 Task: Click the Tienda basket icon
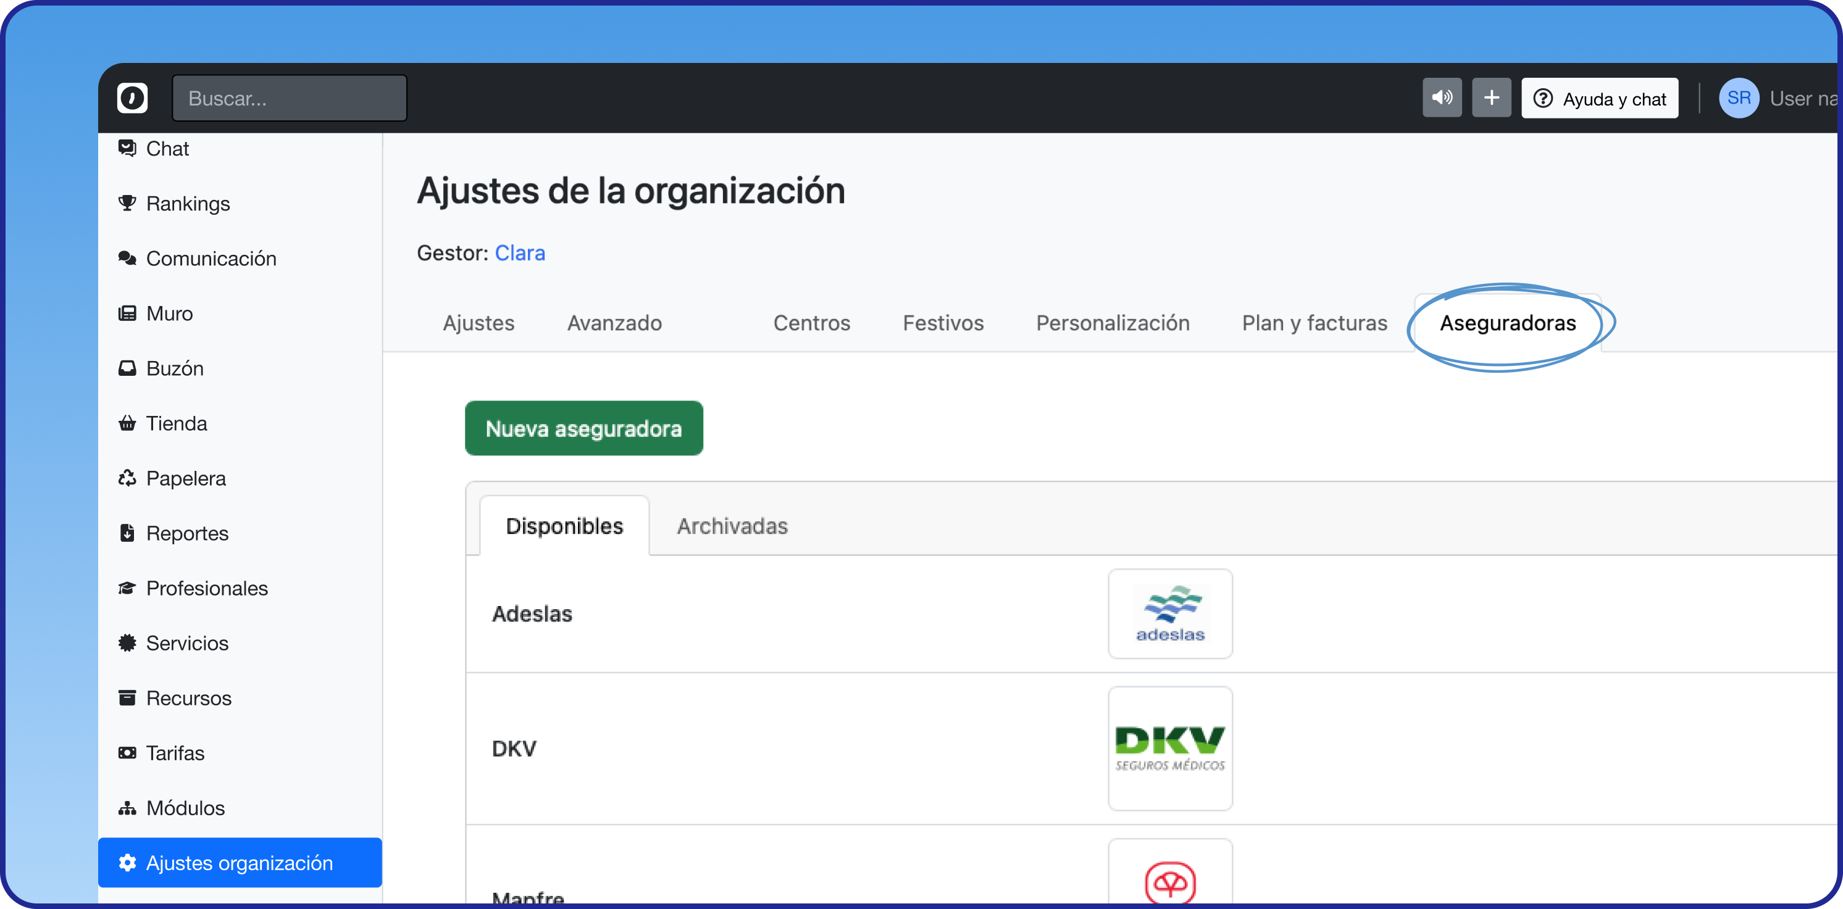[x=127, y=423]
